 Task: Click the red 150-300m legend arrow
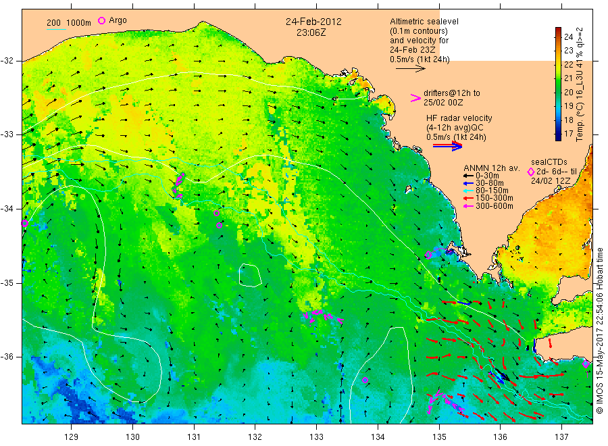tap(468, 198)
